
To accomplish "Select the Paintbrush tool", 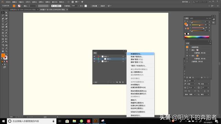I will click(6, 24).
